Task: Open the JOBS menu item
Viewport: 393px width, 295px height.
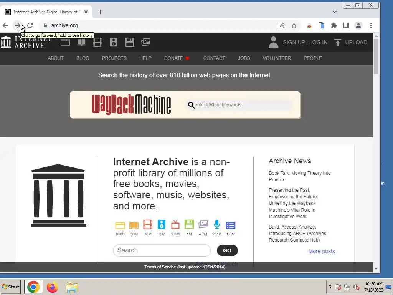Action: click(x=244, y=58)
